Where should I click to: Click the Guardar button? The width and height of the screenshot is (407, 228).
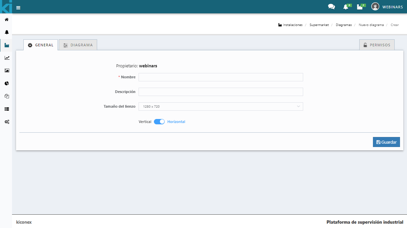[386, 142]
